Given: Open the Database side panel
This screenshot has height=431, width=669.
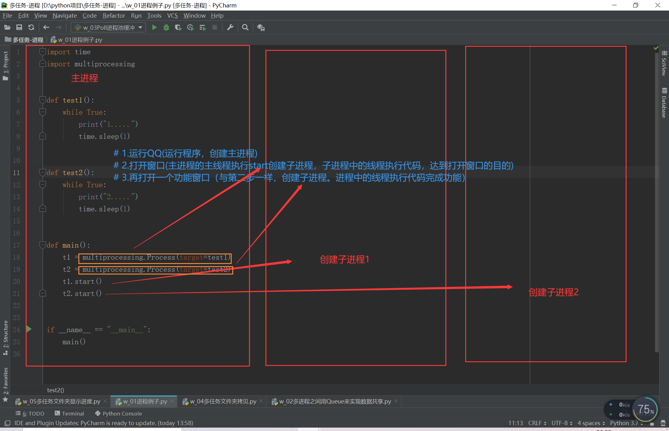Looking at the screenshot, I should click(664, 103).
